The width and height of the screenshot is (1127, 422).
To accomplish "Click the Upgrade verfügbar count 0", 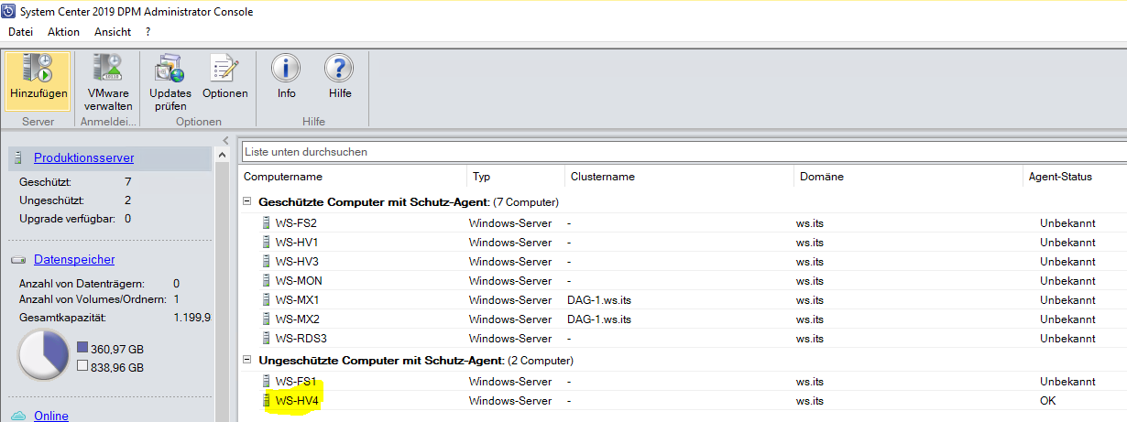I will pyautogui.click(x=127, y=218).
